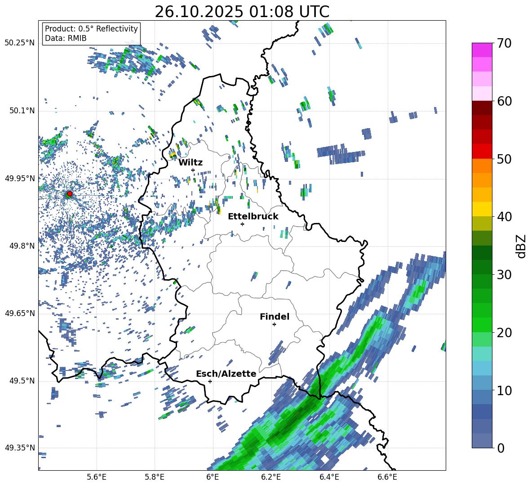The image size is (532, 486).
Task: Click the title 26.10.2025 01:08 UTC
Action: pyautogui.click(x=242, y=12)
